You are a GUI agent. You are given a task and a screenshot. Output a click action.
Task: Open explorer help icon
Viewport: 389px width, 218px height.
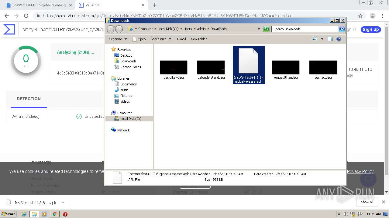(339, 39)
